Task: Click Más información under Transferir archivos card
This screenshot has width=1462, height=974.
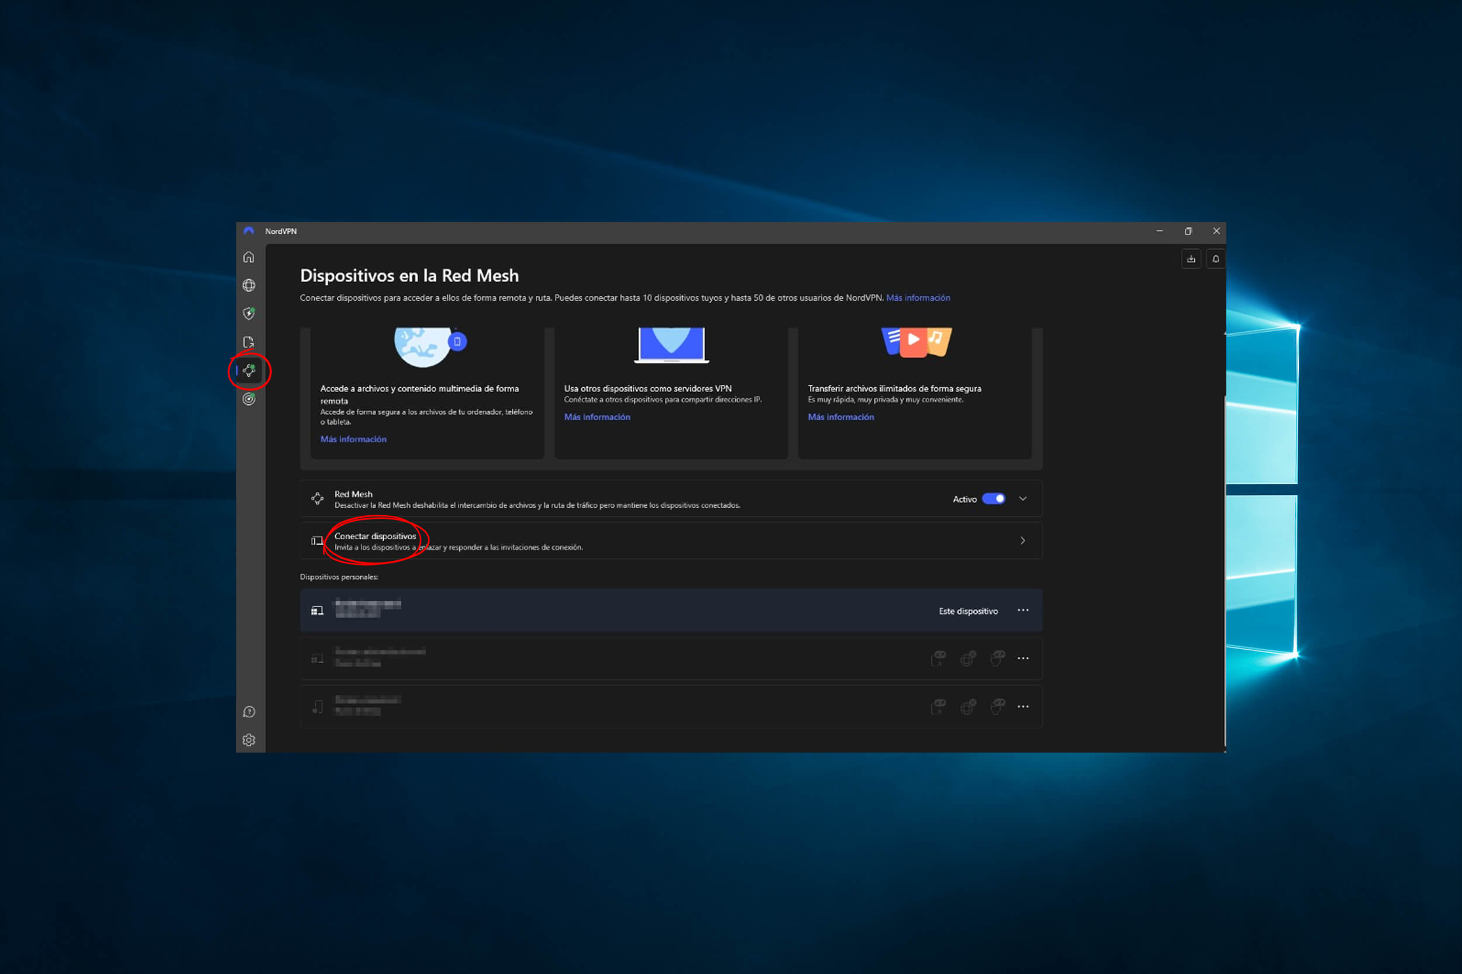Action: click(x=841, y=417)
